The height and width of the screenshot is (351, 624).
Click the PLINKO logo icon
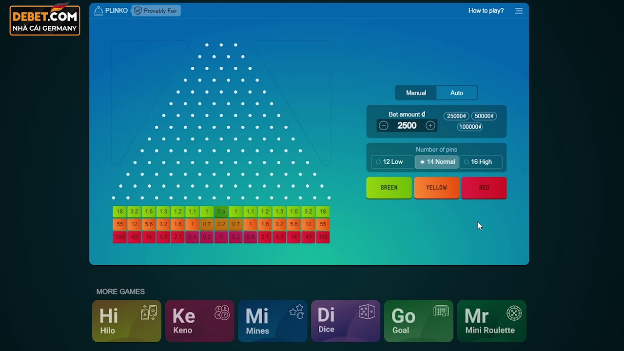click(98, 11)
